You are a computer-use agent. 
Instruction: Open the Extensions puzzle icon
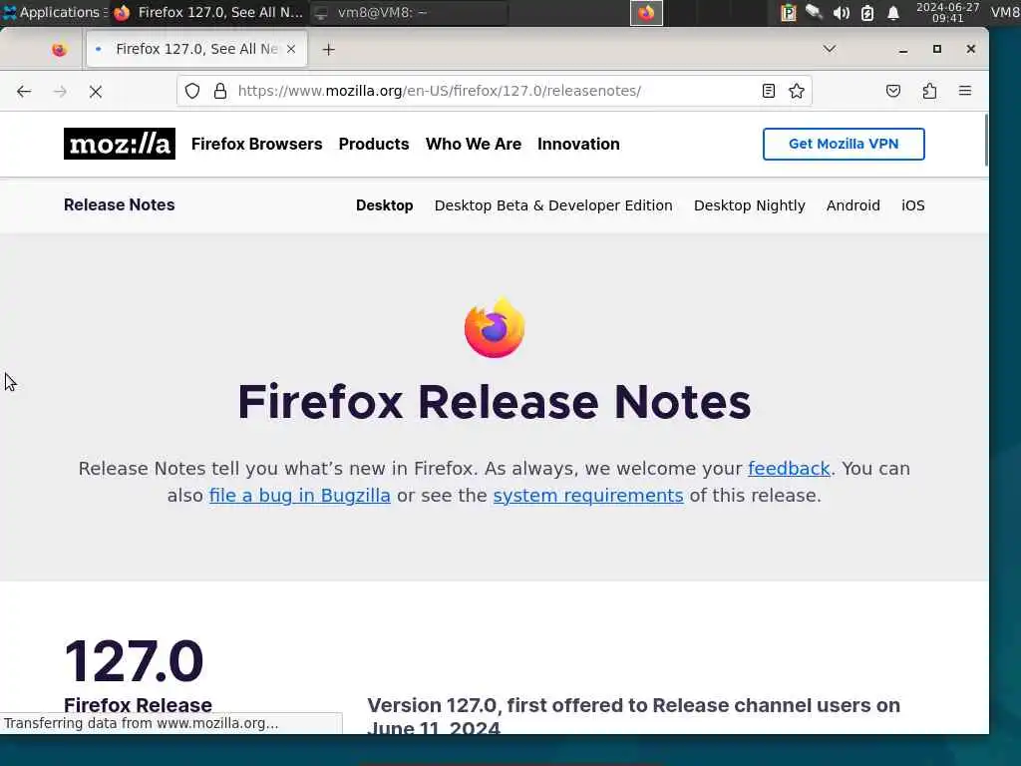click(x=929, y=91)
